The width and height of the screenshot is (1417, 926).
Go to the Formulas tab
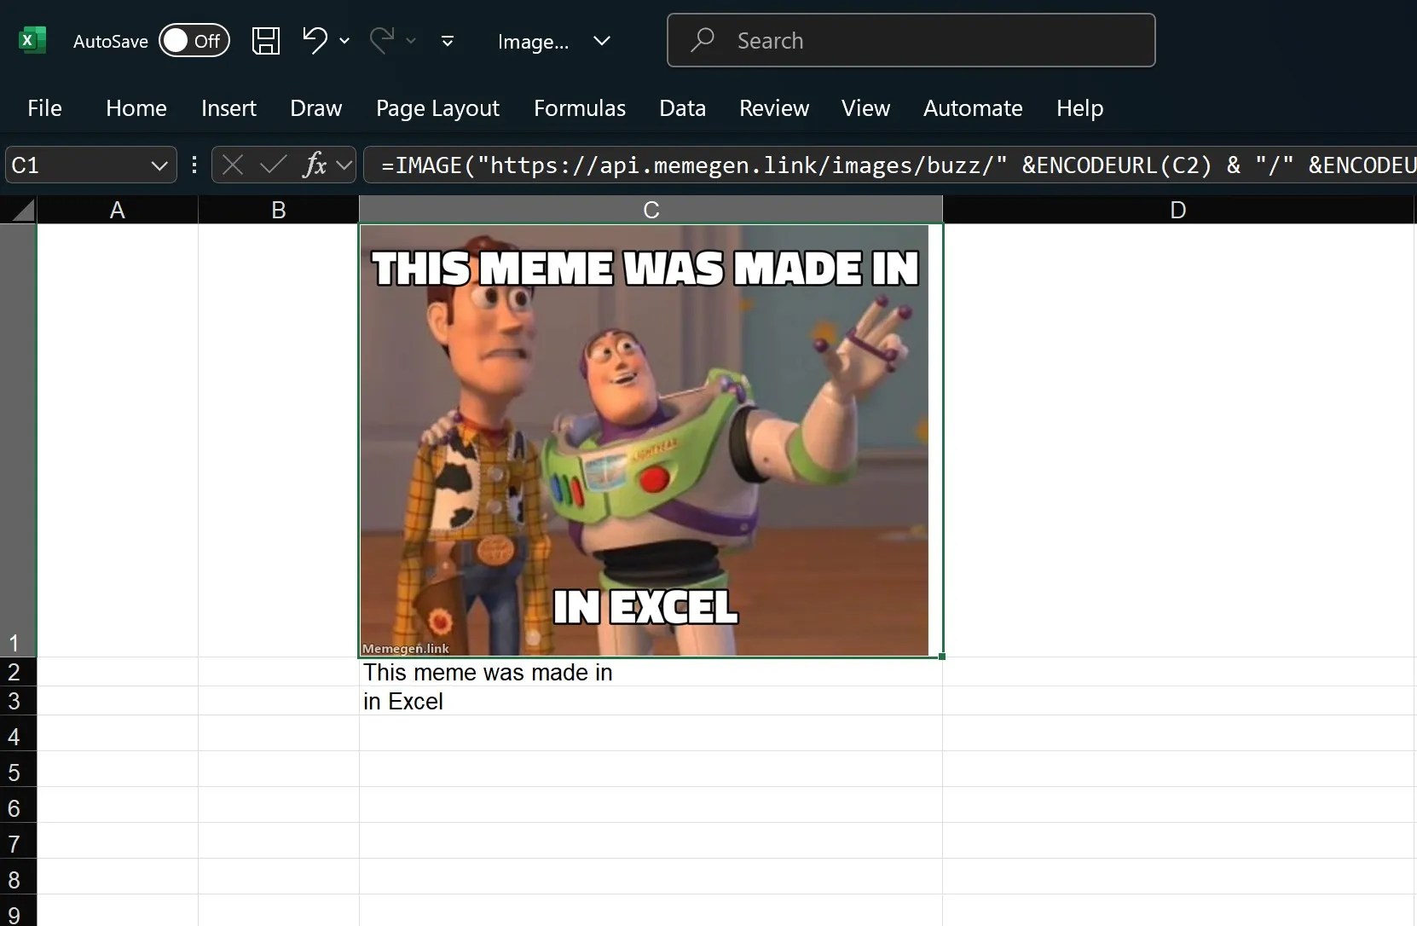[x=580, y=108]
